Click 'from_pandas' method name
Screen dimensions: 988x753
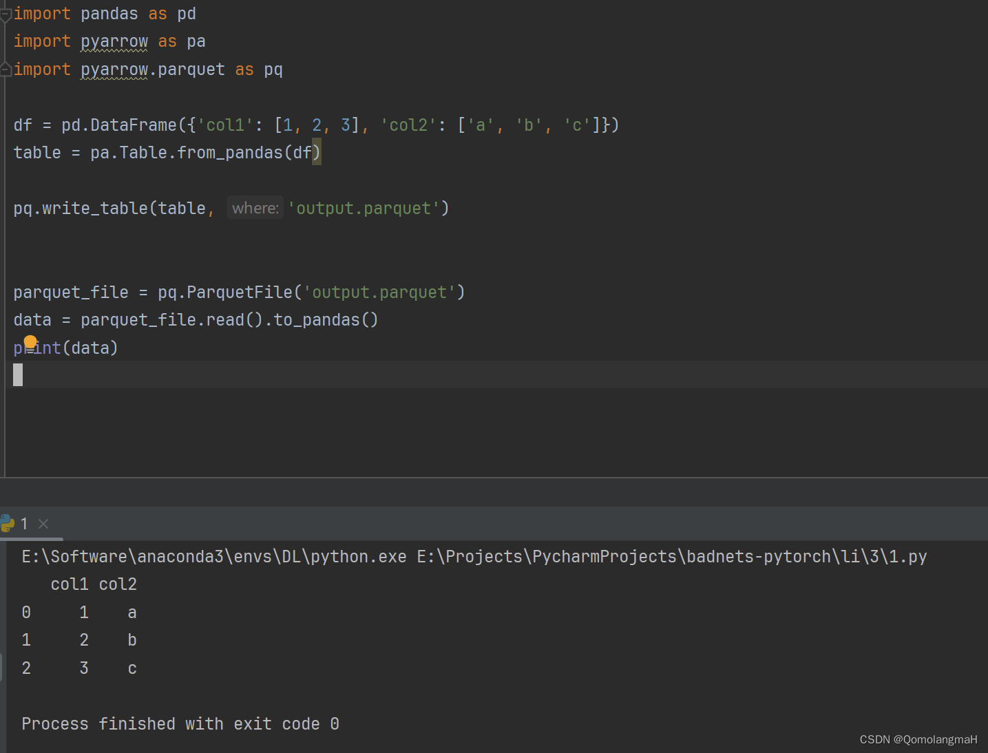(230, 152)
